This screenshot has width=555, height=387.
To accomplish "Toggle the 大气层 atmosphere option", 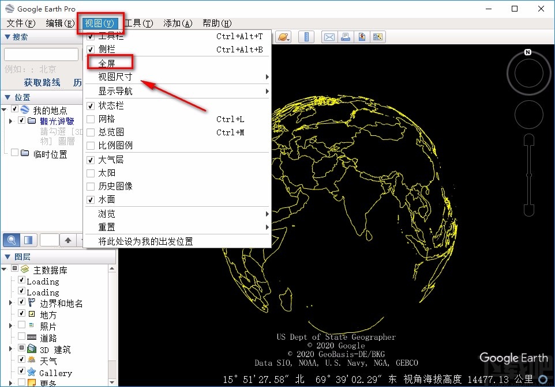I will click(x=91, y=160).
